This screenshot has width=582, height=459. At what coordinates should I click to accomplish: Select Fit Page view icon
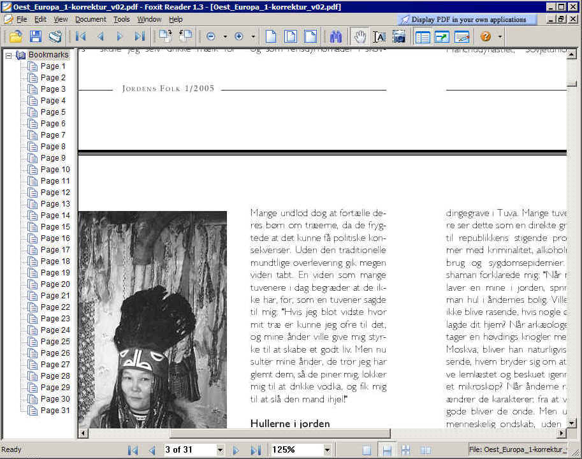(291, 36)
